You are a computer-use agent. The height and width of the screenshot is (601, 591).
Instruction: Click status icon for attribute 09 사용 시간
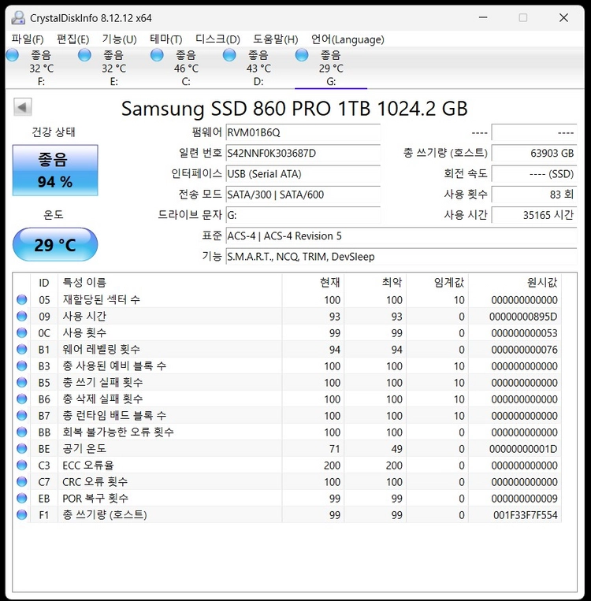coord(22,316)
